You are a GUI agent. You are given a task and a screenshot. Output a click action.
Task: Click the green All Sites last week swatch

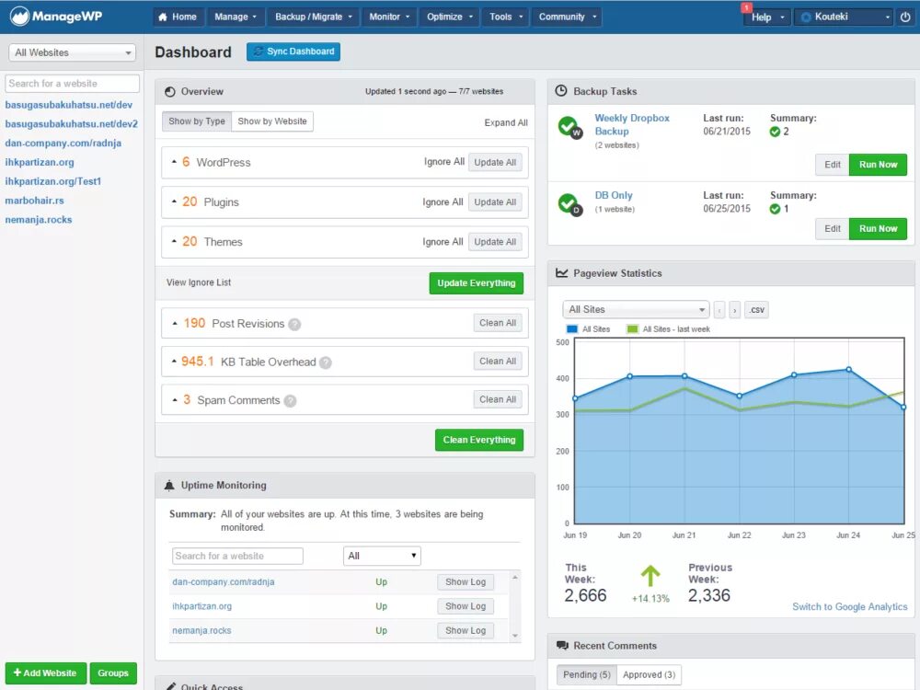(633, 329)
